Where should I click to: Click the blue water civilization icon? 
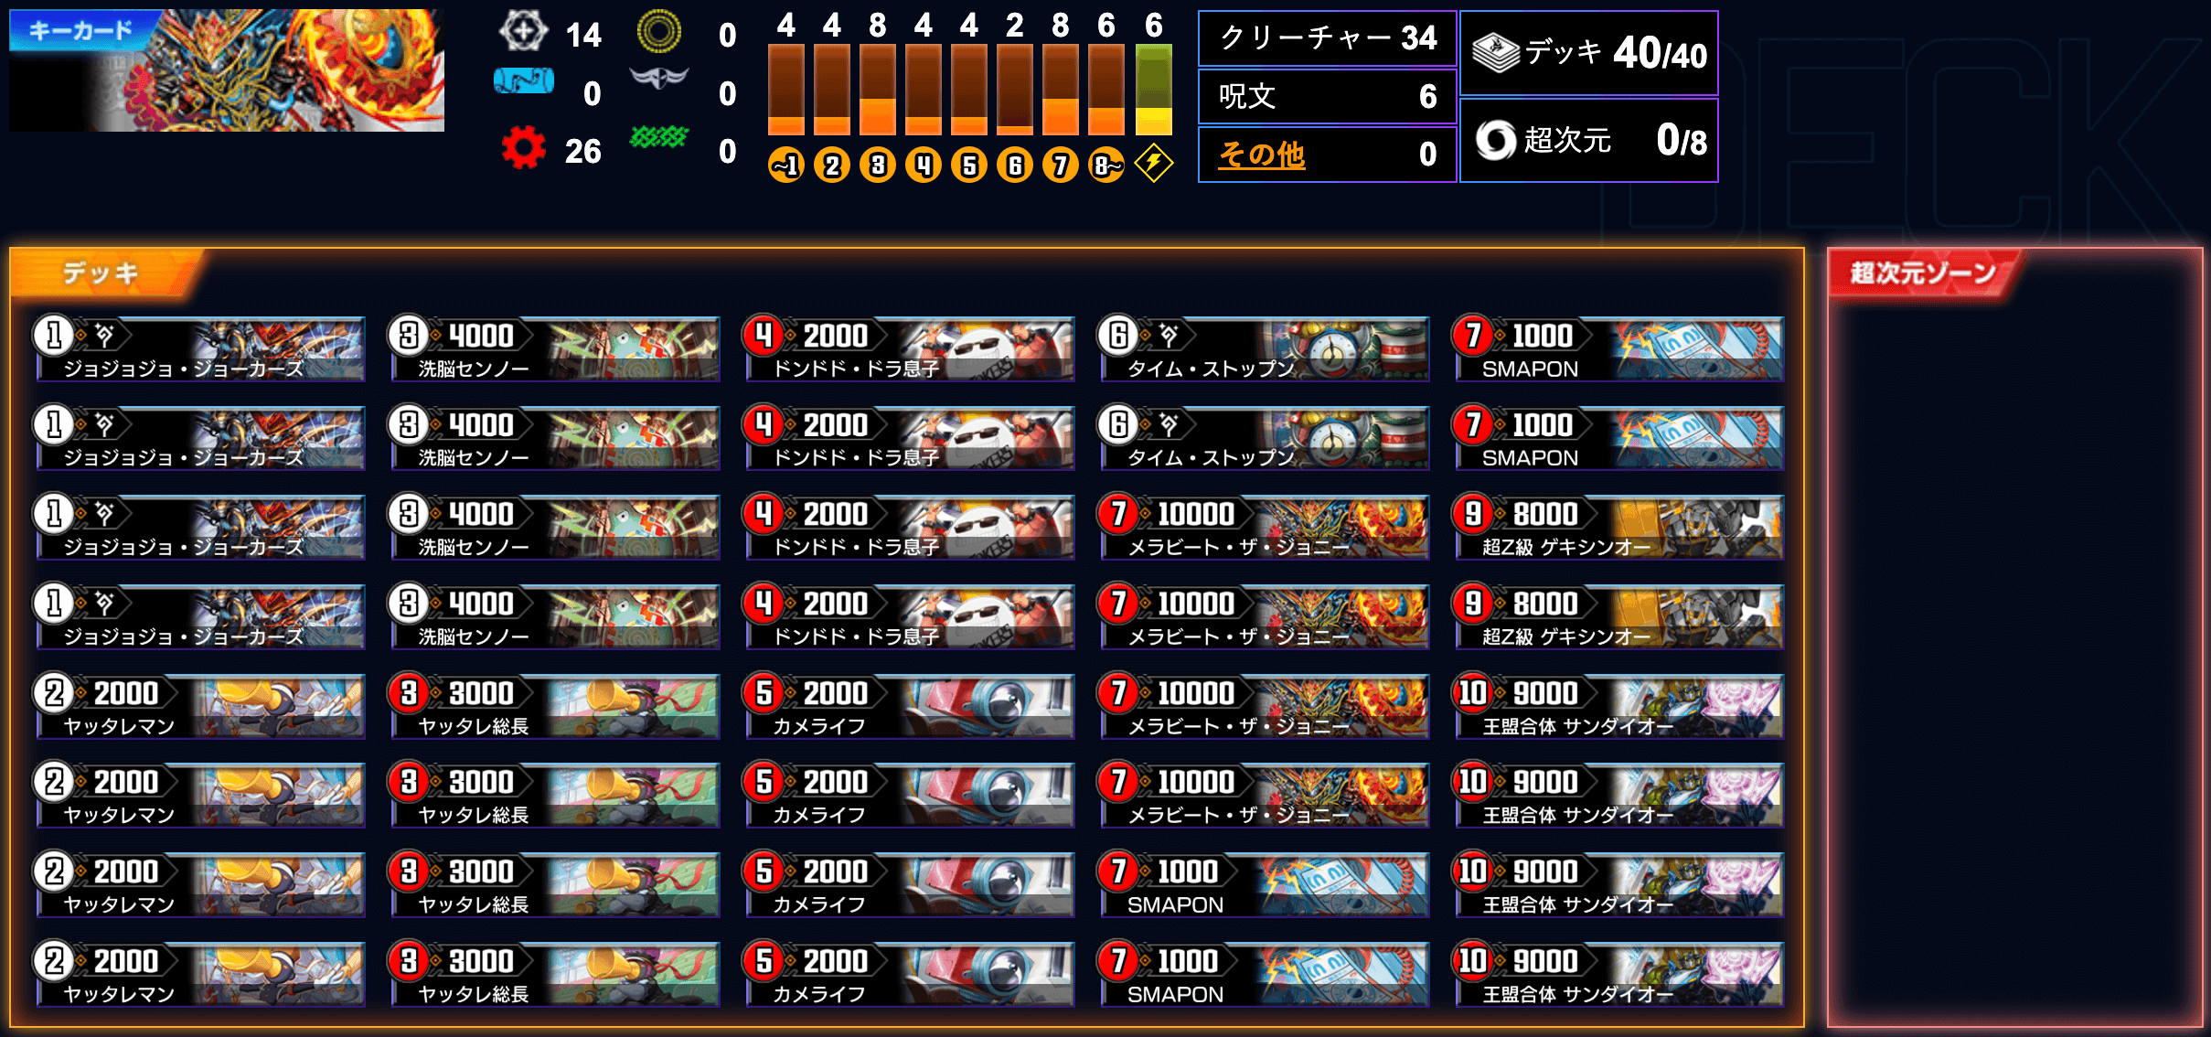(x=523, y=81)
